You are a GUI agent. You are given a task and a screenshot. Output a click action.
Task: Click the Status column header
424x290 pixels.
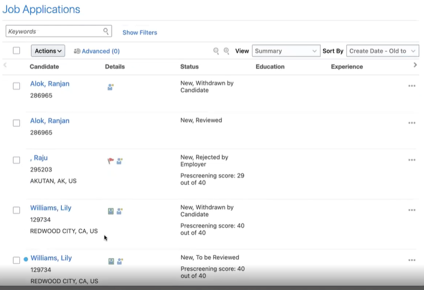tap(190, 67)
